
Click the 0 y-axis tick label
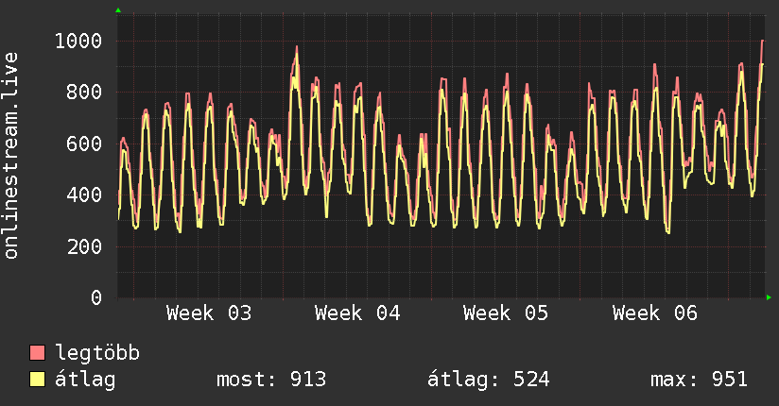95,298
